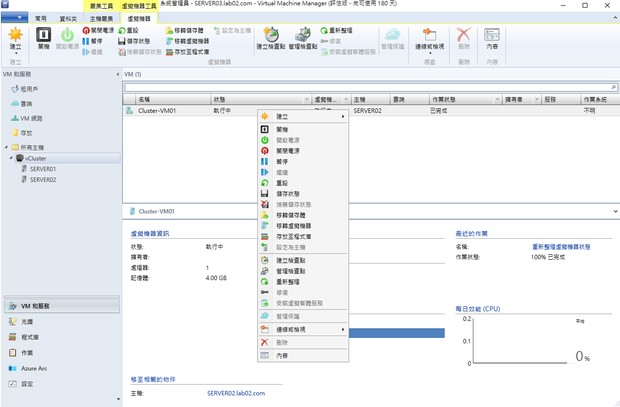Select SERVER01 in the host tree
Viewport: 620px width, 407px height.
(43, 169)
